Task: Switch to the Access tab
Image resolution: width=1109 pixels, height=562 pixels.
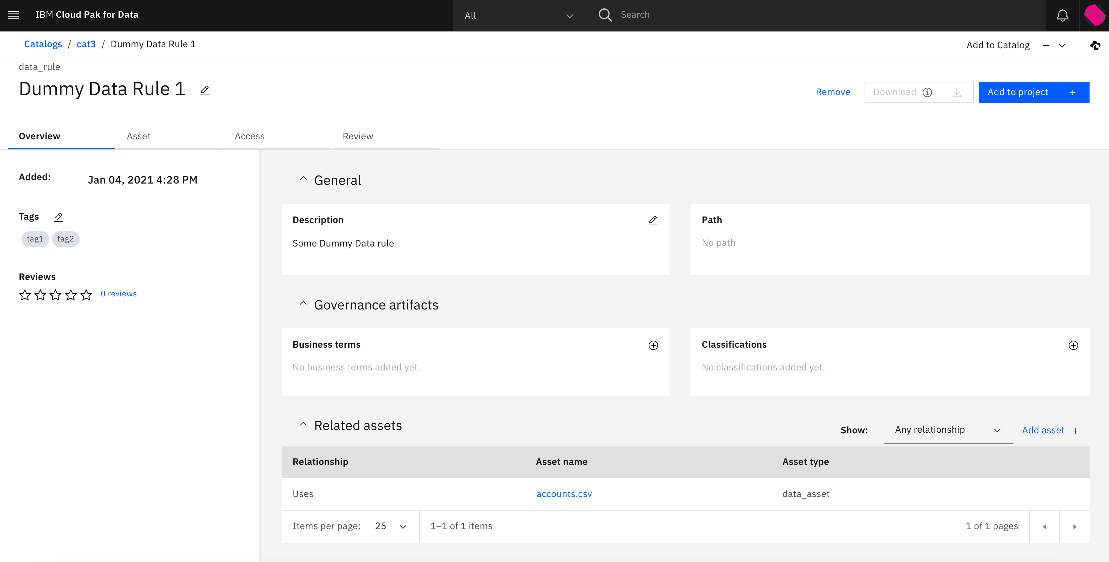Action: [x=249, y=136]
